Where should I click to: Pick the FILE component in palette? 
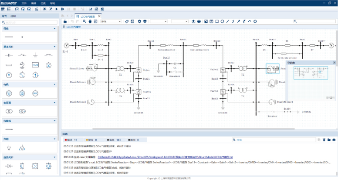click(x=35, y=64)
